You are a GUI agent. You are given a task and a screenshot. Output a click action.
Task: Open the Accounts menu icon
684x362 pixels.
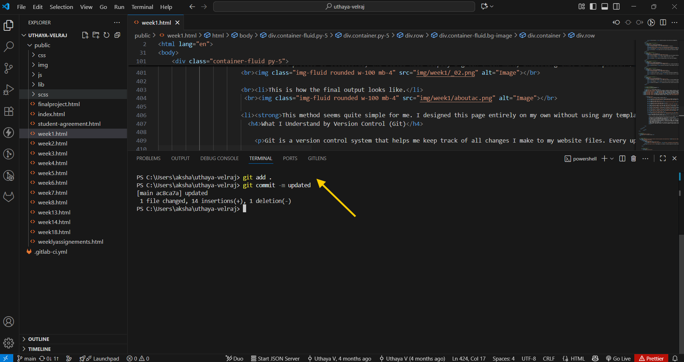pyautogui.click(x=9, y=322)
